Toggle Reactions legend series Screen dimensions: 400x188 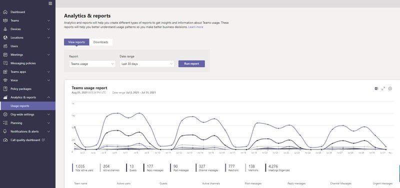(x=232, y=168)
